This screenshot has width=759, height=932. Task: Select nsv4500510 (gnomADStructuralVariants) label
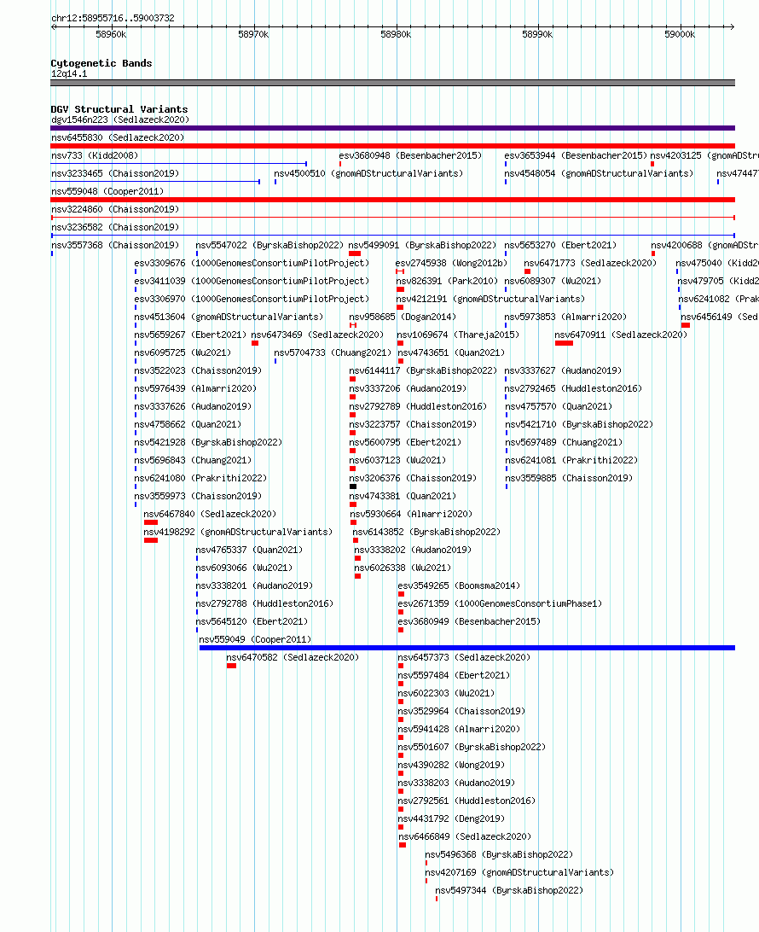tap(368, 173)
